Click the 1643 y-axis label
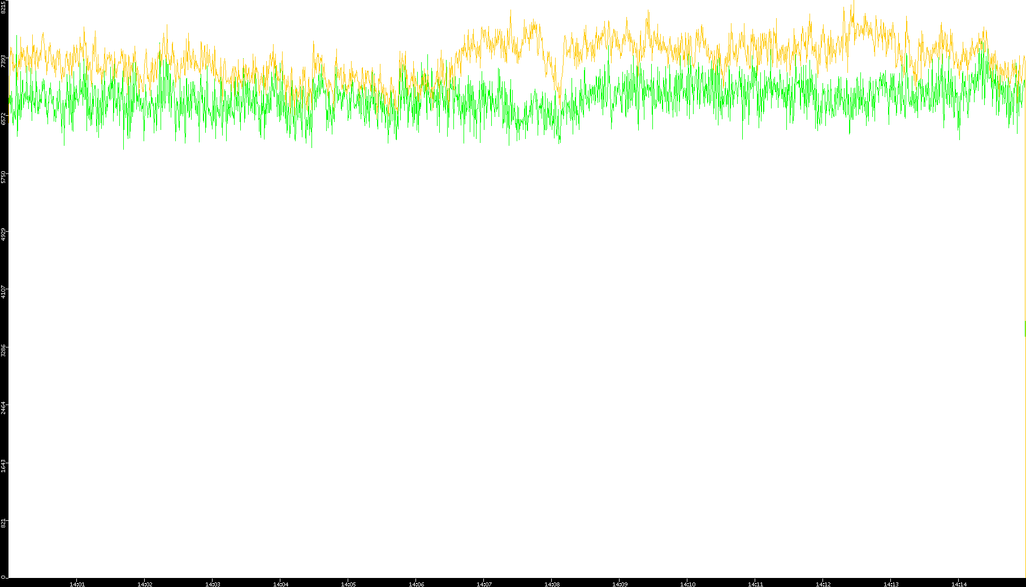Screen dimensions: 1026x587 point(3,466)
